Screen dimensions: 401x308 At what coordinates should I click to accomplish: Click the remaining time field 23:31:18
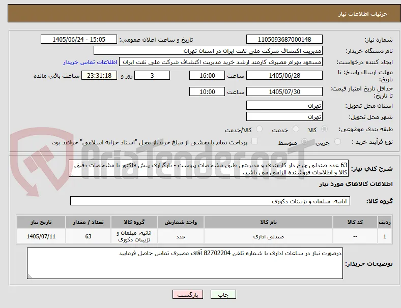(99, 75)
